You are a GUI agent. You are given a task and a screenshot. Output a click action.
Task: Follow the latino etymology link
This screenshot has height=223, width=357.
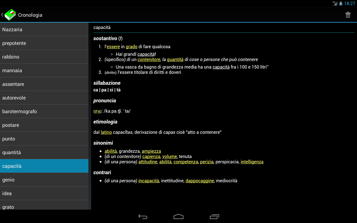(x=106, y=132)
